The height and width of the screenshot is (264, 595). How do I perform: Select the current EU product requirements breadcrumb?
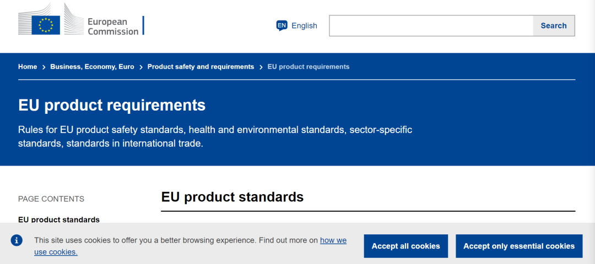point(309,67)
